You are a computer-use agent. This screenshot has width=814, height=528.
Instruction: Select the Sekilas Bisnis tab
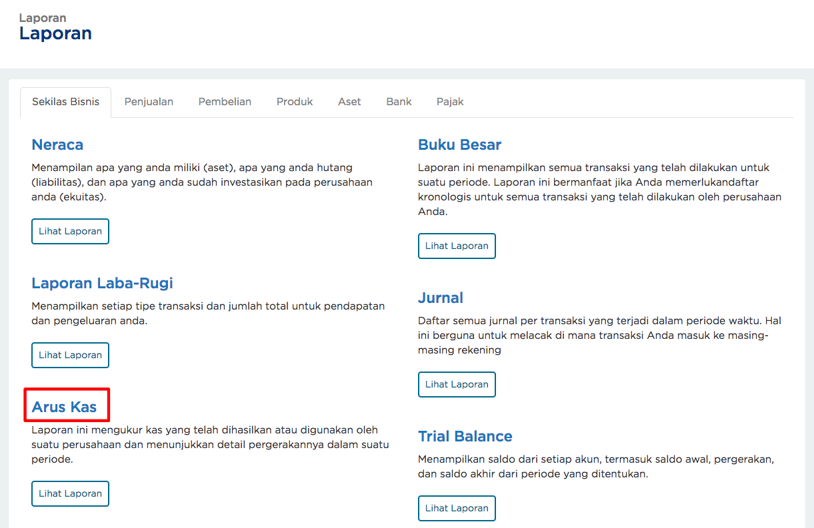point(65,101)
